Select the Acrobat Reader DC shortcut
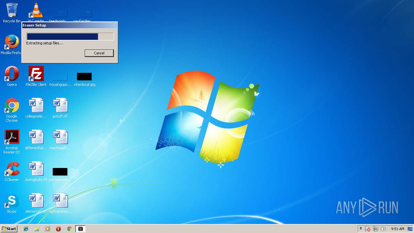Viewport: 414px width, 233px height. click(x=12, y=142)
